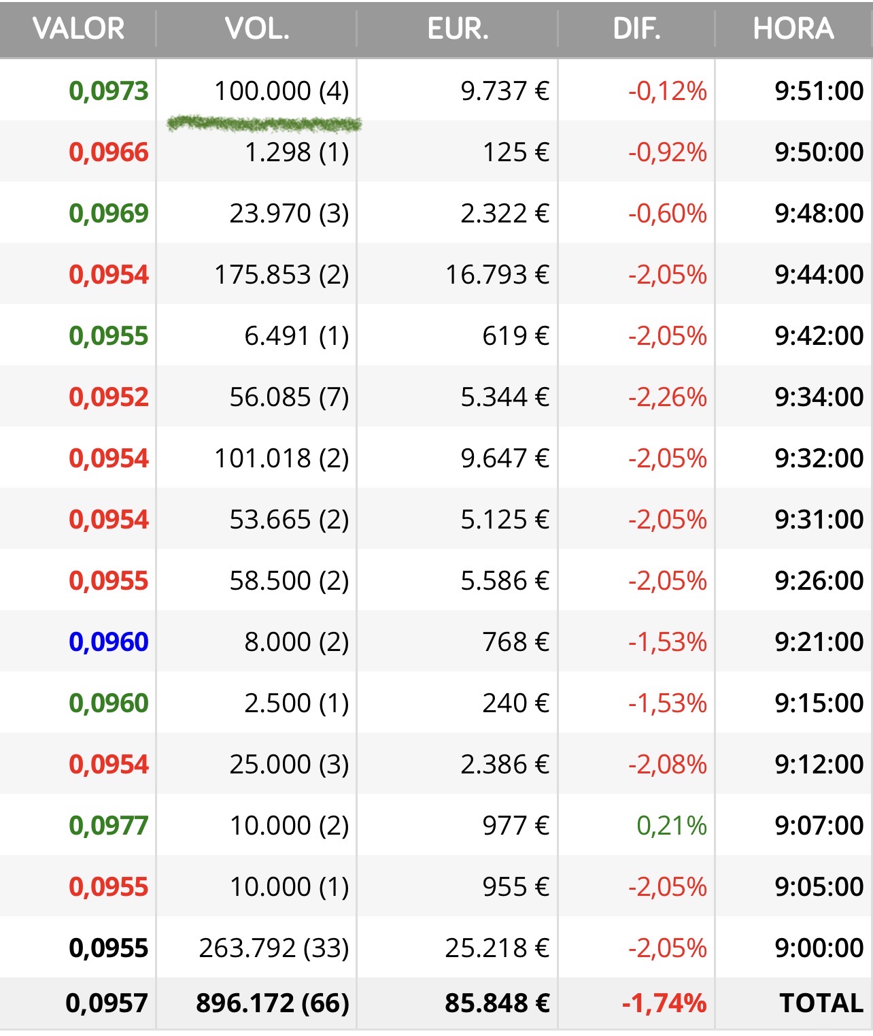Image resolution: width=873 pixels, height=1036 pixels.
Task: Select the 9:50:00 time row
Action: tap(819, 152)
